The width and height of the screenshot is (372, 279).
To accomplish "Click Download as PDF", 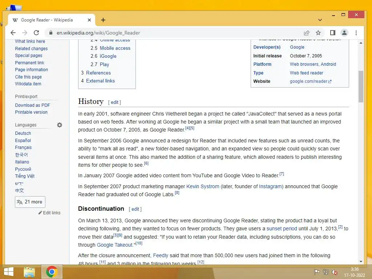I will tap(32, 105).
